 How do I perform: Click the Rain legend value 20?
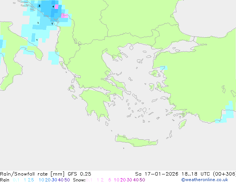(48, 180)
